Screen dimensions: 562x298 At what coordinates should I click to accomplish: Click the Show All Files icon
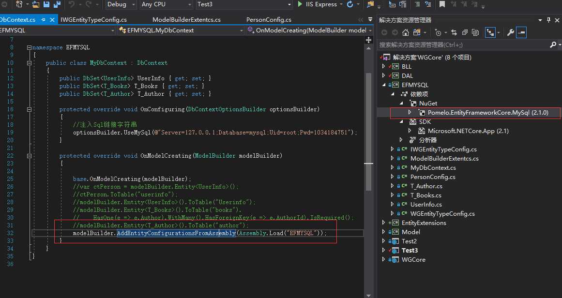476,32
